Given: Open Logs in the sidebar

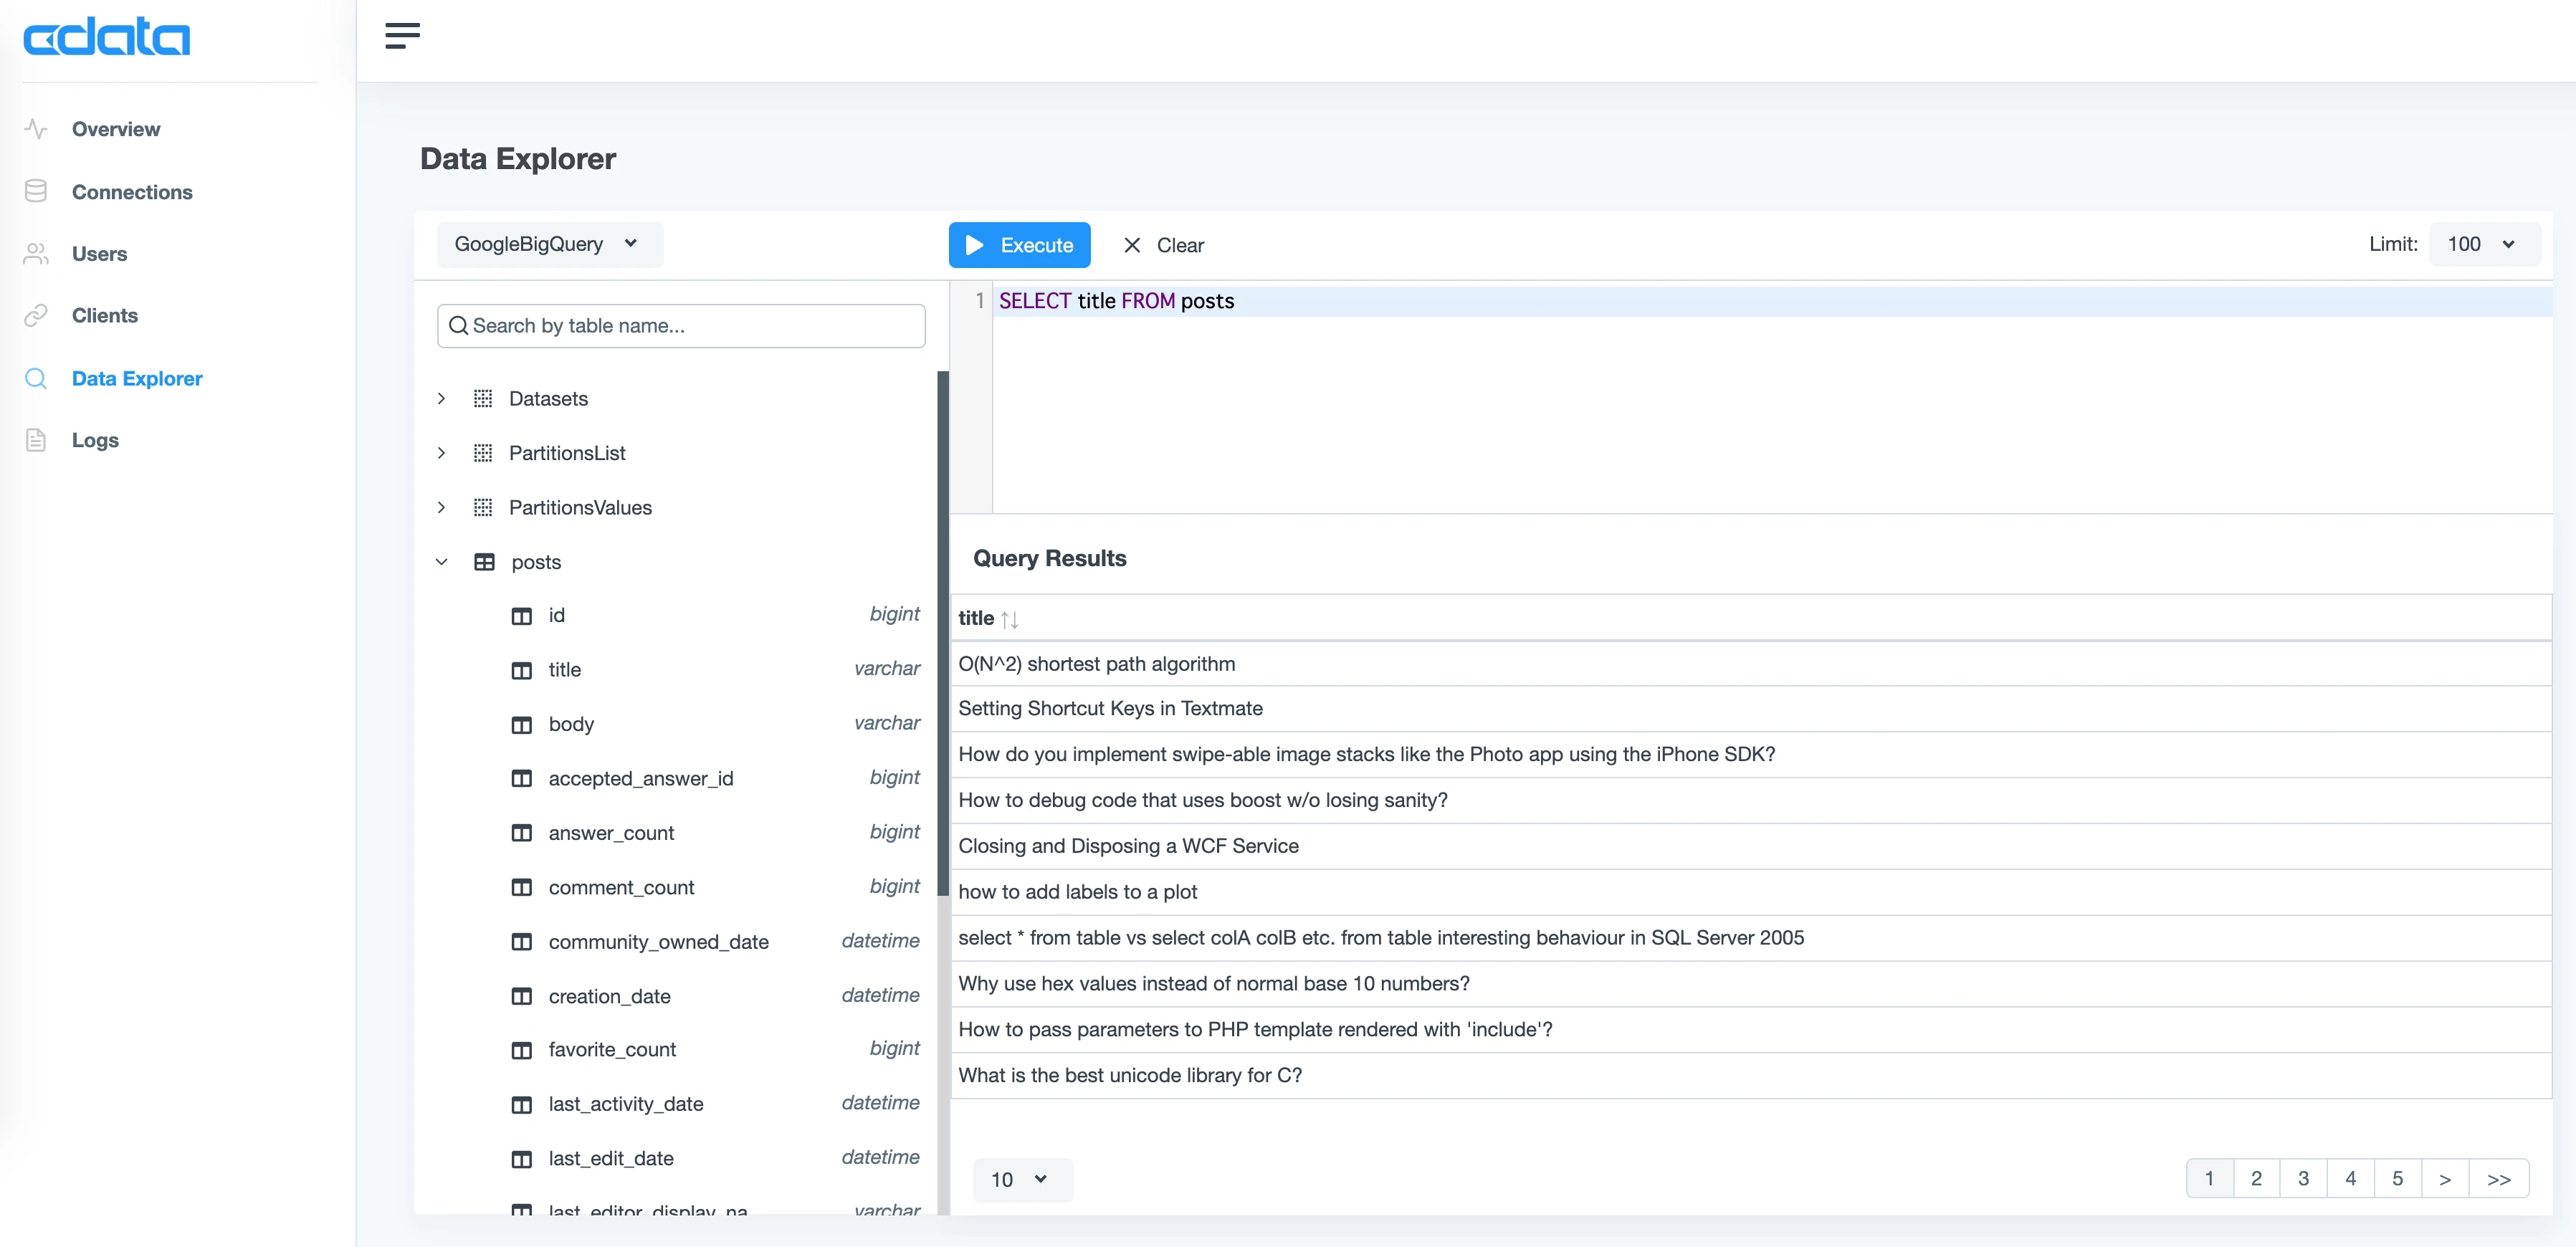Looking at the screenshot, I should pos(95,440).
